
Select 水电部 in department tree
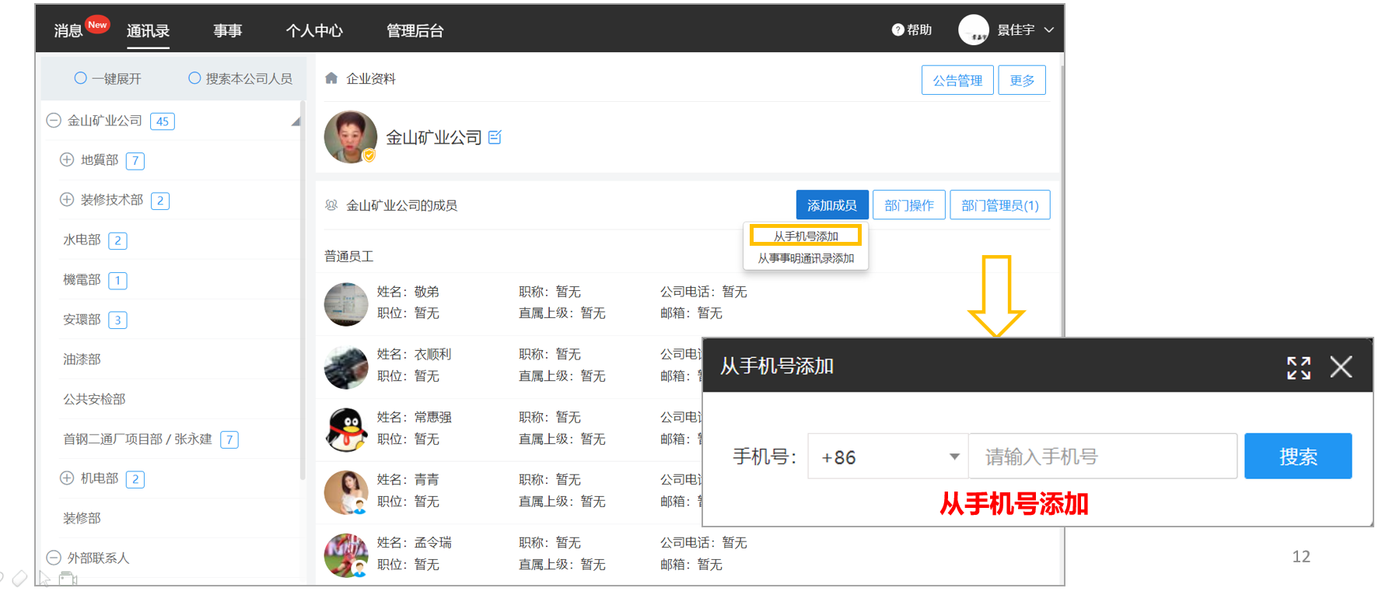(82, 240)
